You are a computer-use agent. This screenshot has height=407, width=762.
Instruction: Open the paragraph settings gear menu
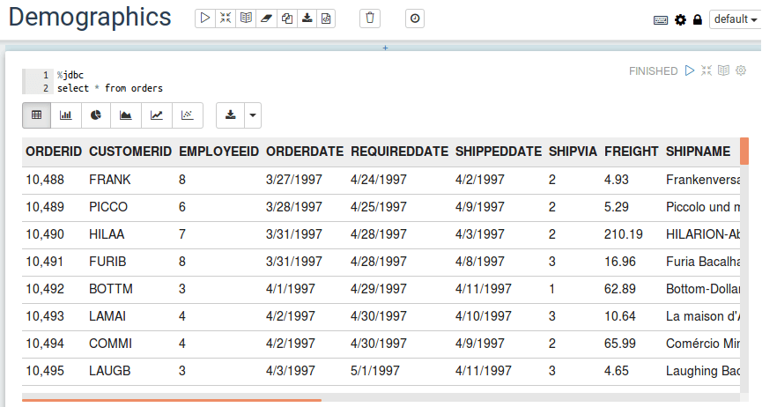(x=741, y=70)
